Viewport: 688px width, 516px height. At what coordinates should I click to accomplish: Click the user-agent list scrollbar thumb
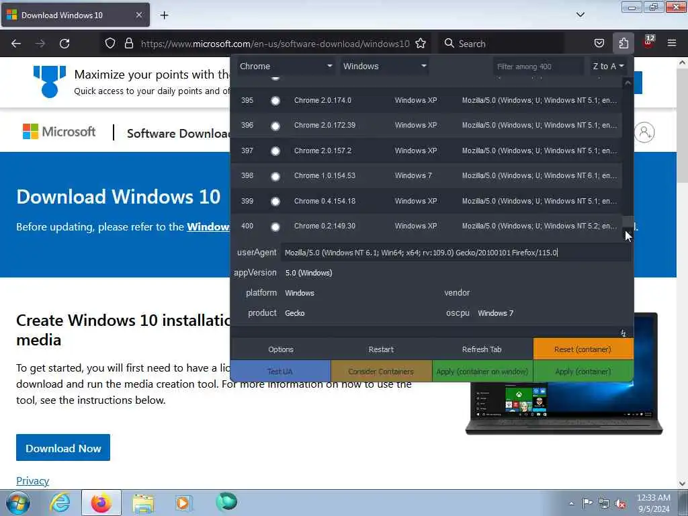click(x=628, y=222)
